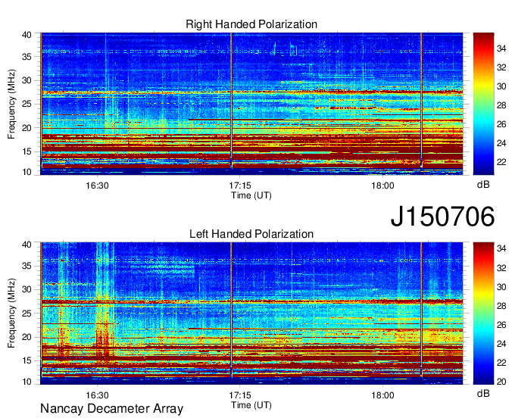Click the 22 dB label on Right Handed color bar
This screenshot has height=418, width=515.
(501, 162)
